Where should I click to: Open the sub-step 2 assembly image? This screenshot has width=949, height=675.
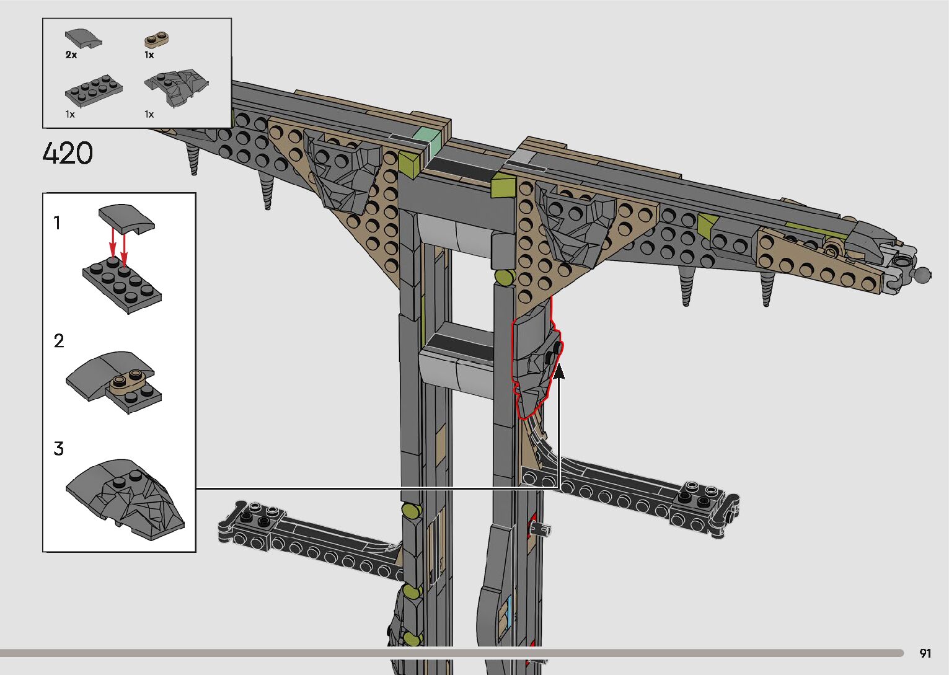pyautogui.click(x=113, y=381)
